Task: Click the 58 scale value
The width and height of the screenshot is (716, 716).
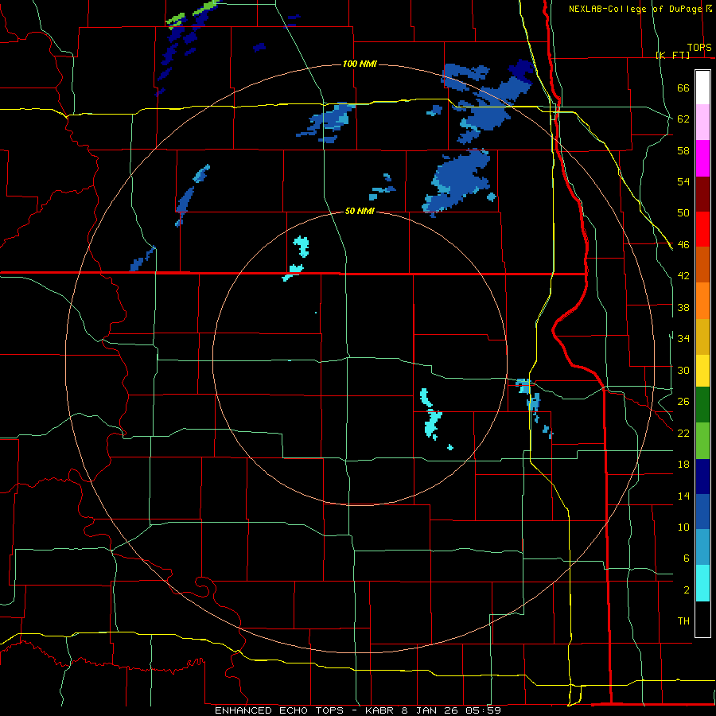Action: tap(683, 150)
